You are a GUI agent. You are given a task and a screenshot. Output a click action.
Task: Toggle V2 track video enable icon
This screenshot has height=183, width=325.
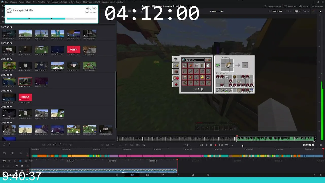coord(22,166)
